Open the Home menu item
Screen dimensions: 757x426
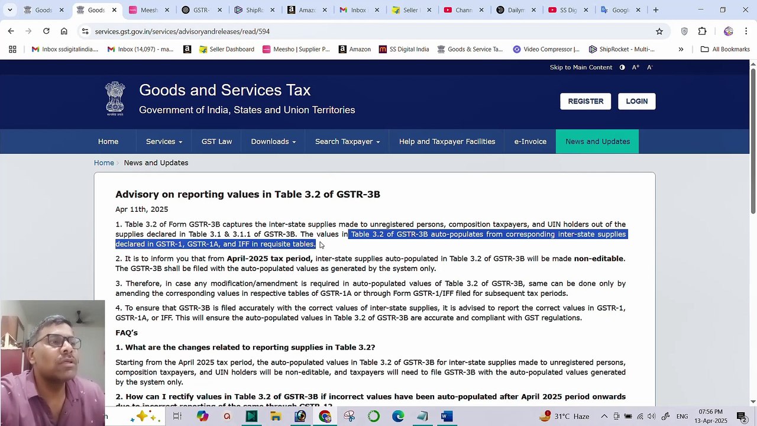point(108,141)
